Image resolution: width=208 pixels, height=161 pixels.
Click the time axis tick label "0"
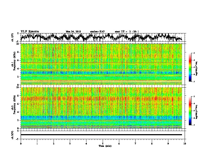pos(21,144)
